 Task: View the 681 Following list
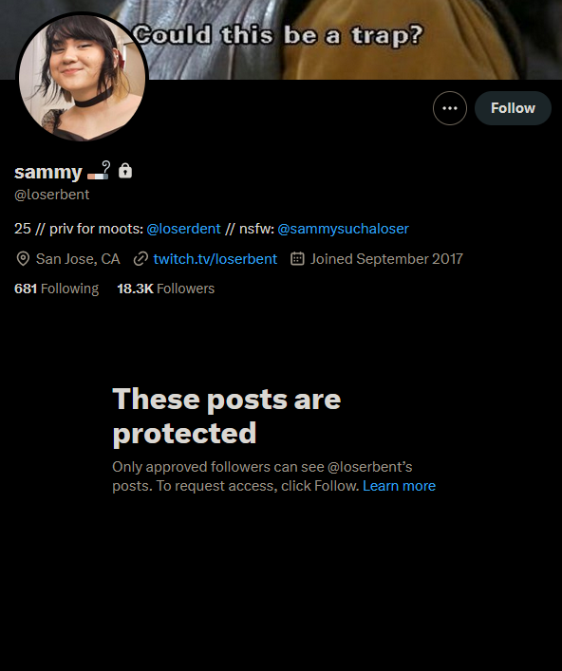tap(57, 289)
